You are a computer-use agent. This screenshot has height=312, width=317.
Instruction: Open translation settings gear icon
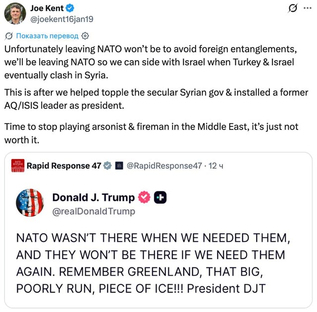click(85, 36)
